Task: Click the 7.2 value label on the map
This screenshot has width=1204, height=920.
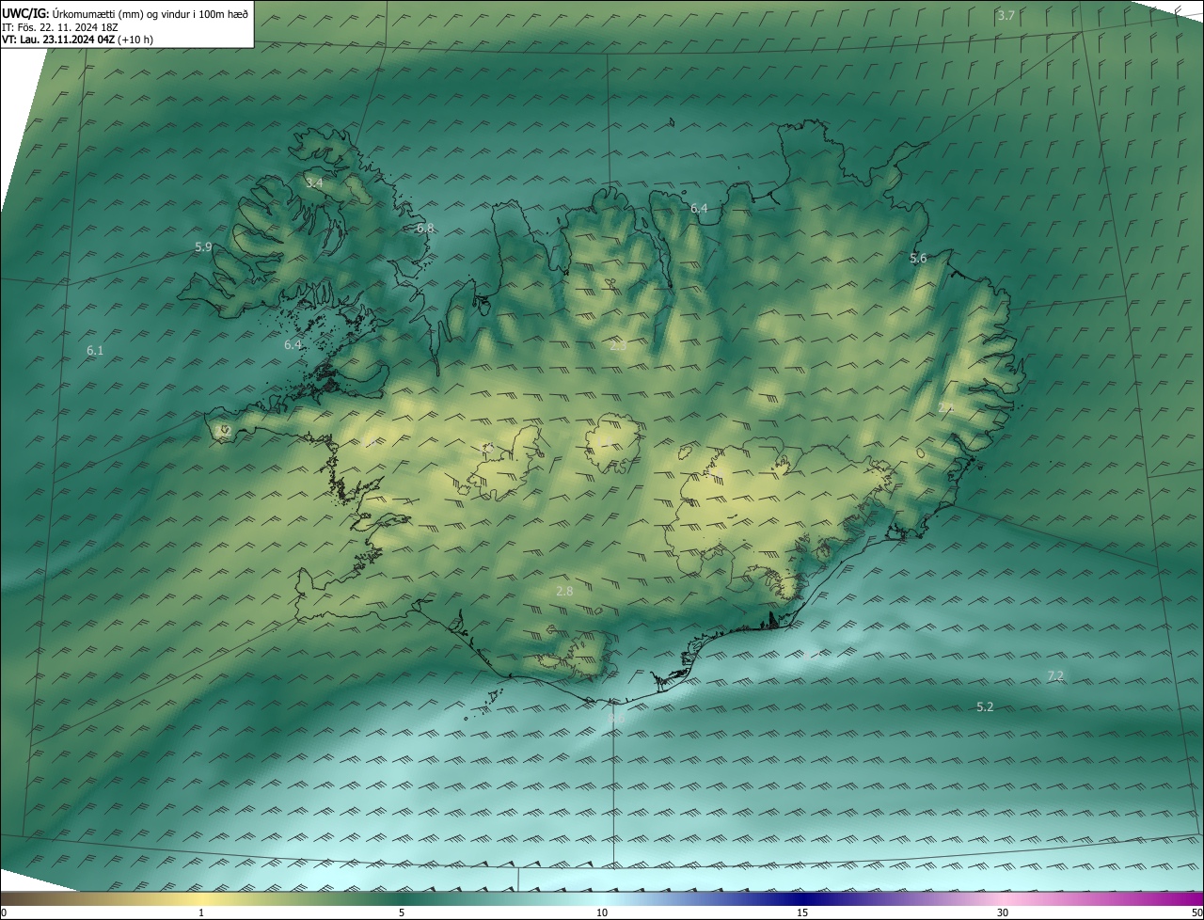Action: (1055, 676)
